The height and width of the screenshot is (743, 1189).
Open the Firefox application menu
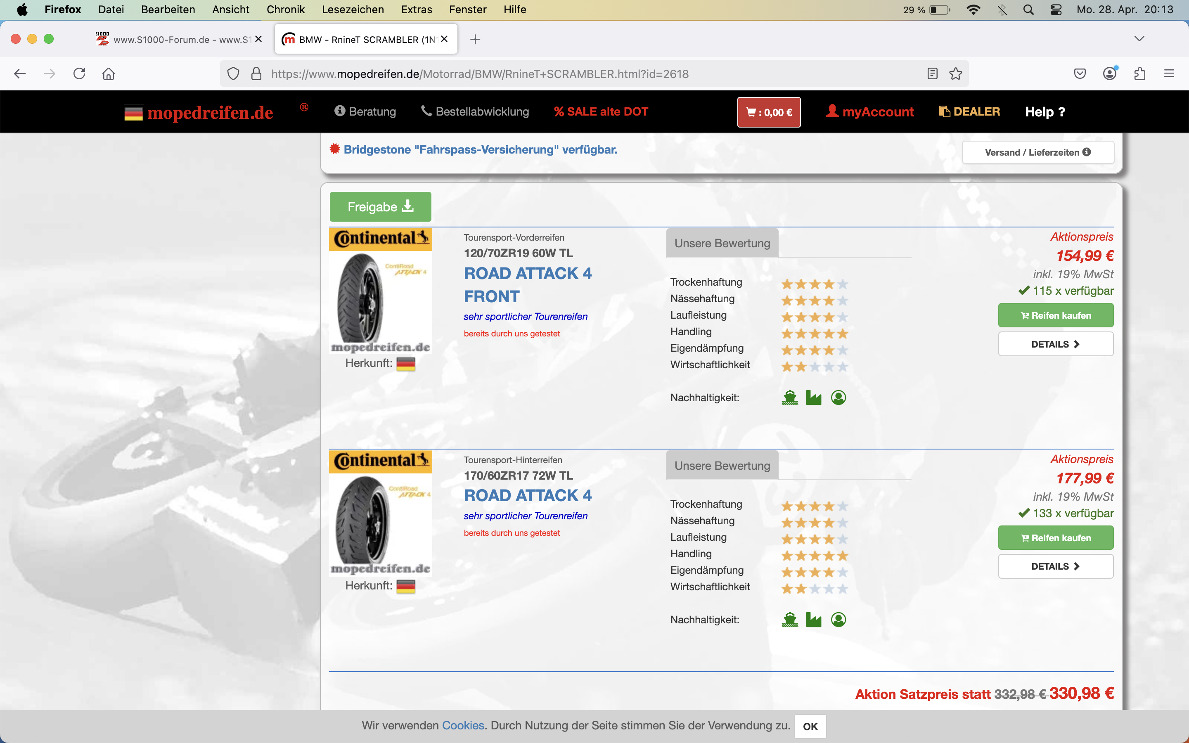click(1169, 74)
